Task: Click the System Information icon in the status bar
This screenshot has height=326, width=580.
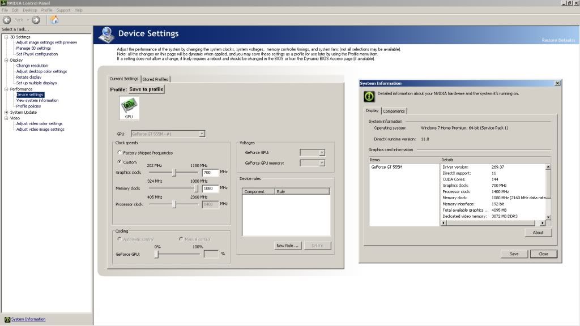Action: pyautogui.click(x=7, y=319)
